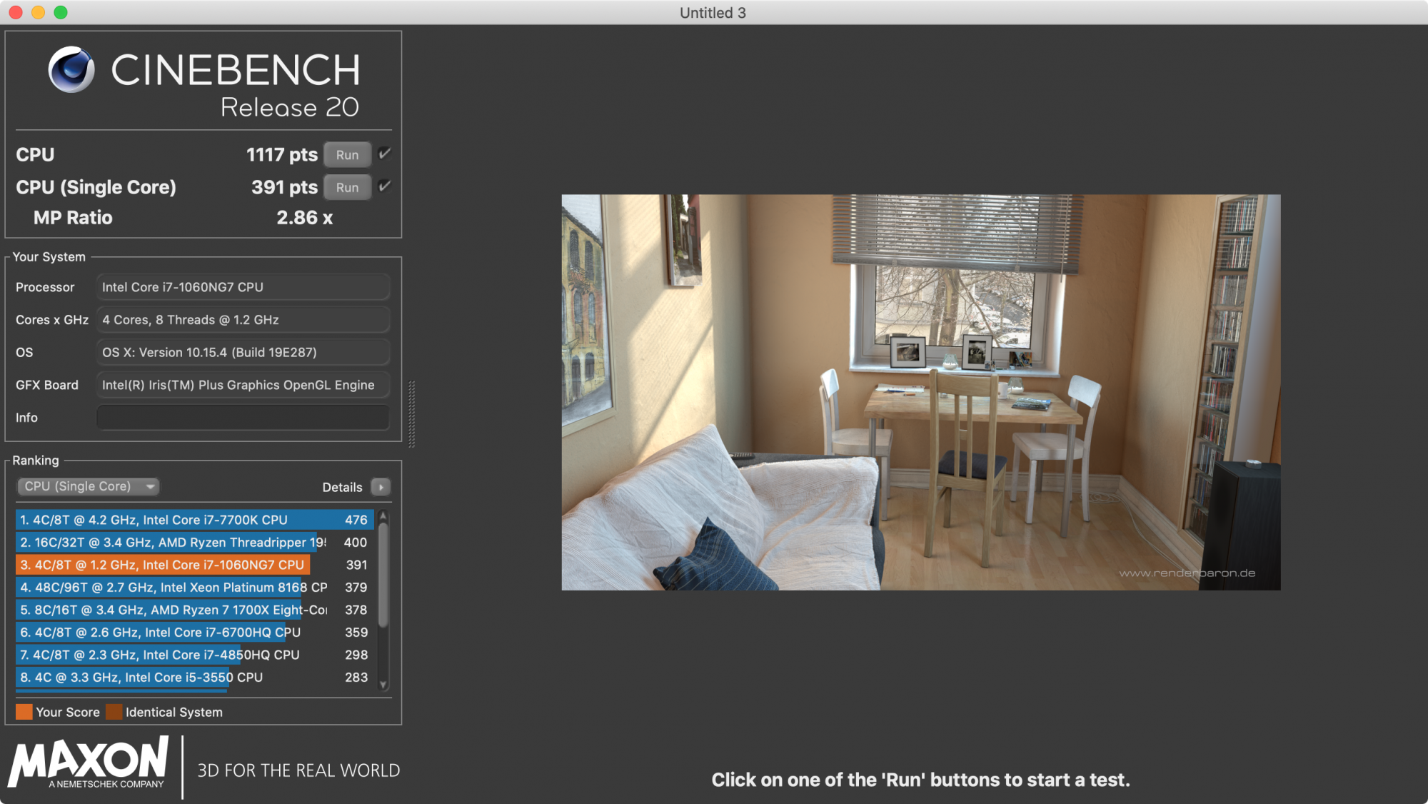Click the Info text field
Viewport: 1428px width, 804px height.
coord(243,418)
